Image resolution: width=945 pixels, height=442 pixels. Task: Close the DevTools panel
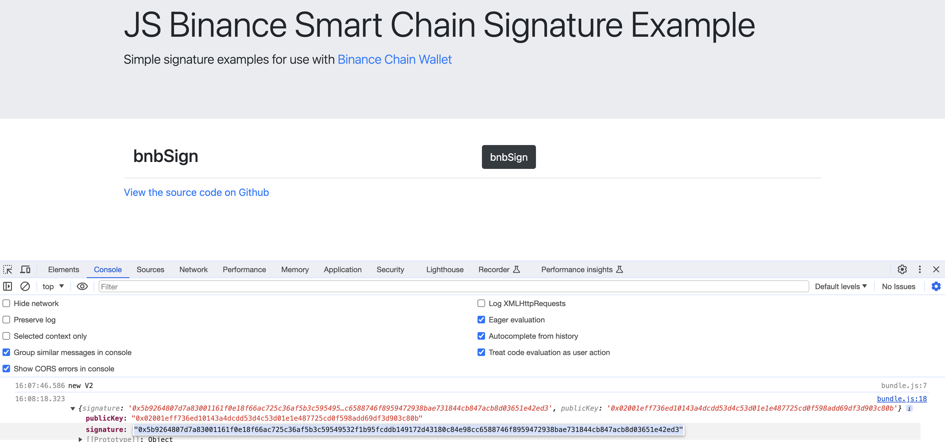point(936,269)
